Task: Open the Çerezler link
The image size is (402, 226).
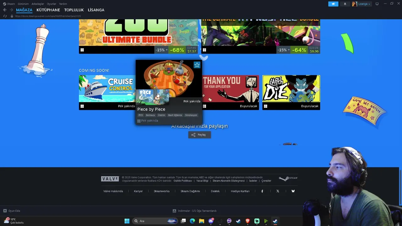Action: (266, 181)
